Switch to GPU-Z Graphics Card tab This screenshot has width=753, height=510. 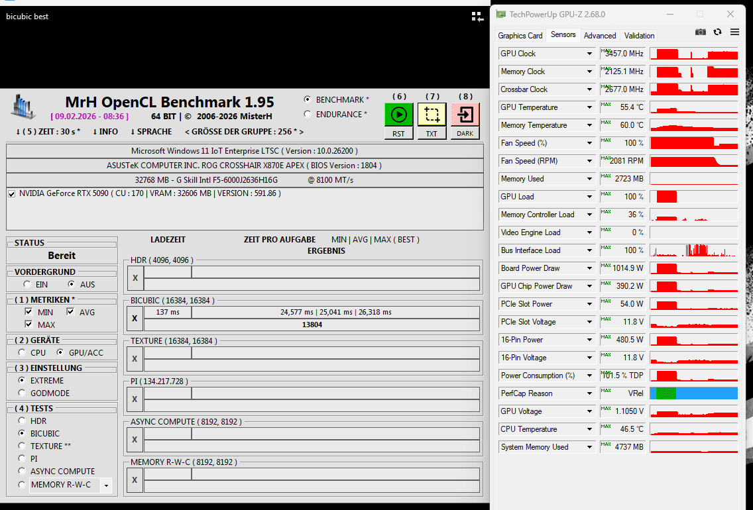pyautogui.click(x=520, y=36)
